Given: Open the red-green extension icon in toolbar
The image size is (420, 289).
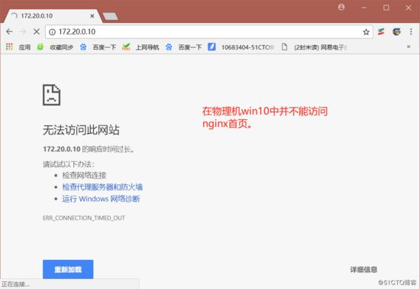Looking at the screenshot, I should (x=381, y=31).
